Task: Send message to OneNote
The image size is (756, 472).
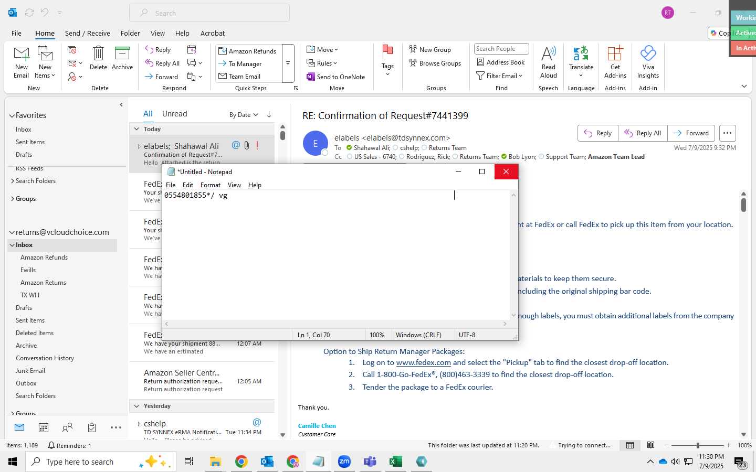Action: [336, 77]
